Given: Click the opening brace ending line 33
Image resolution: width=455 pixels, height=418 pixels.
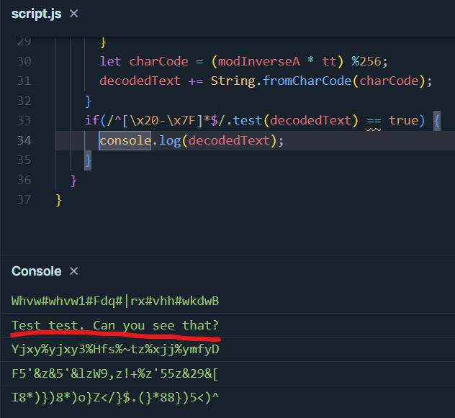Looking at the screenshot, I should pyautogui.click(x=437, y=121).
